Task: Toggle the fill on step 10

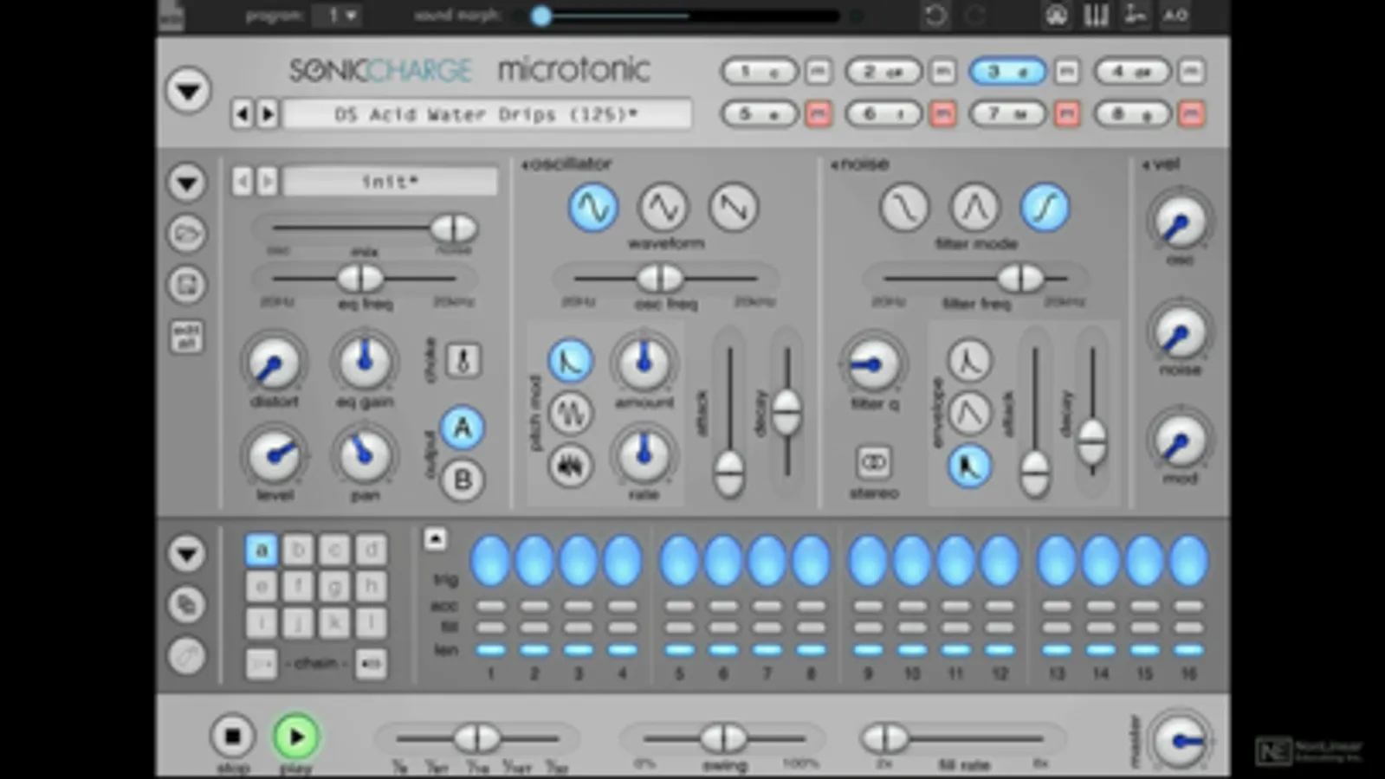Action: pos(912,628)
